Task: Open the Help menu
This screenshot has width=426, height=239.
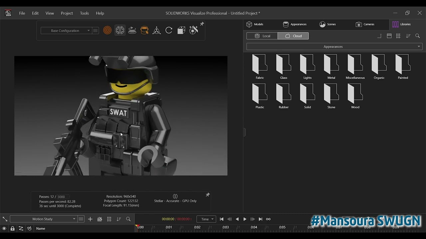Action: [x=100, y=13]
